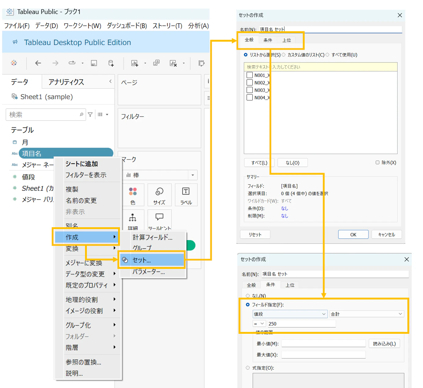This screenshot has height=388, width=423.
Task: Create a new worksheet with the chart-plus icon
Action: point(135,63)
